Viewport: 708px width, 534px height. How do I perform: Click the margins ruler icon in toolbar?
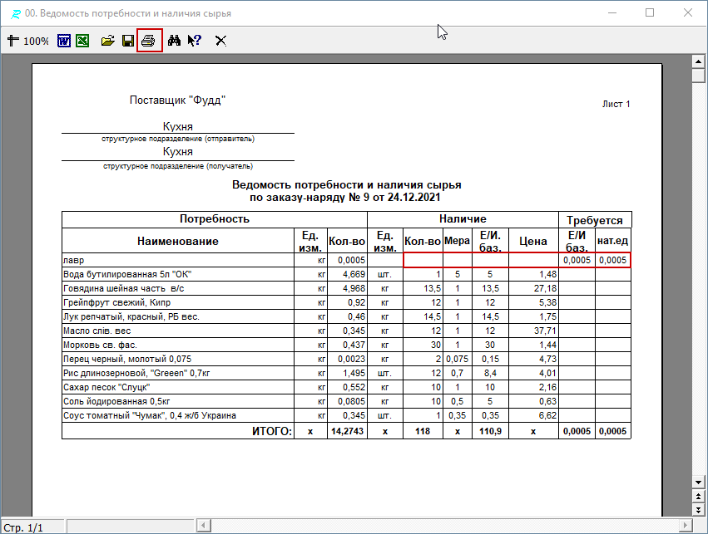[13, 40]
